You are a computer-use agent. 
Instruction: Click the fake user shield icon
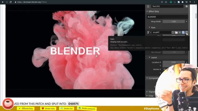173,32
